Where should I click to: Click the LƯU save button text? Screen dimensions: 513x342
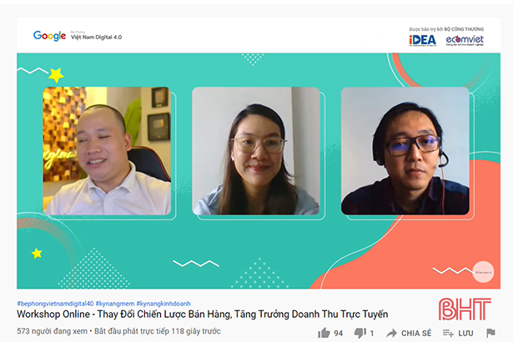point(465,333)
